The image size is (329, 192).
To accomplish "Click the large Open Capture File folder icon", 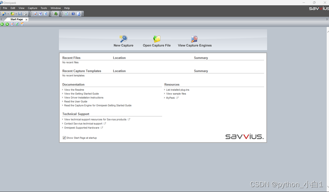I will click(x=157, y=39).
